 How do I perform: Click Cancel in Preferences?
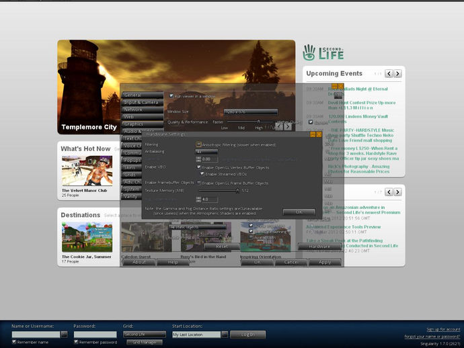click(291, 262)
